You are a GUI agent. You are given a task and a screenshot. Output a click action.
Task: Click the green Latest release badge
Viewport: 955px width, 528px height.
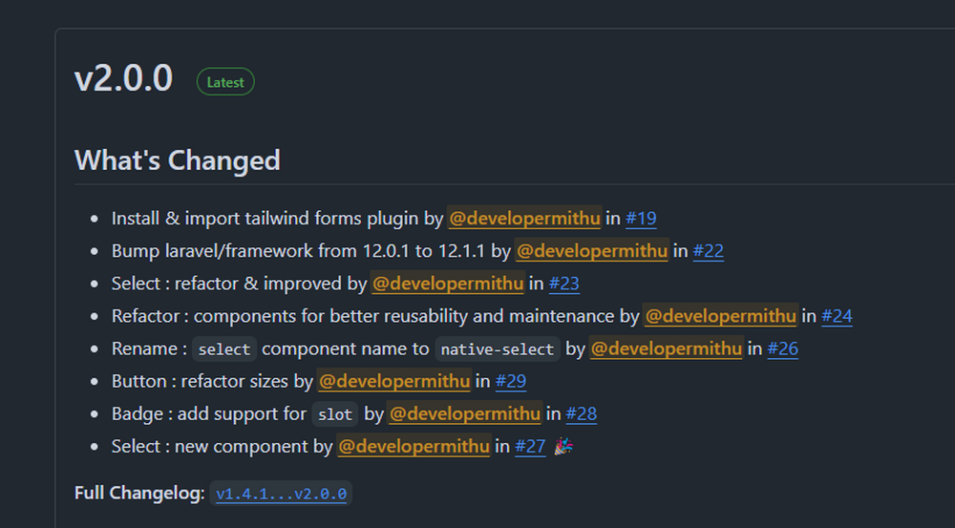coord(225,82)
